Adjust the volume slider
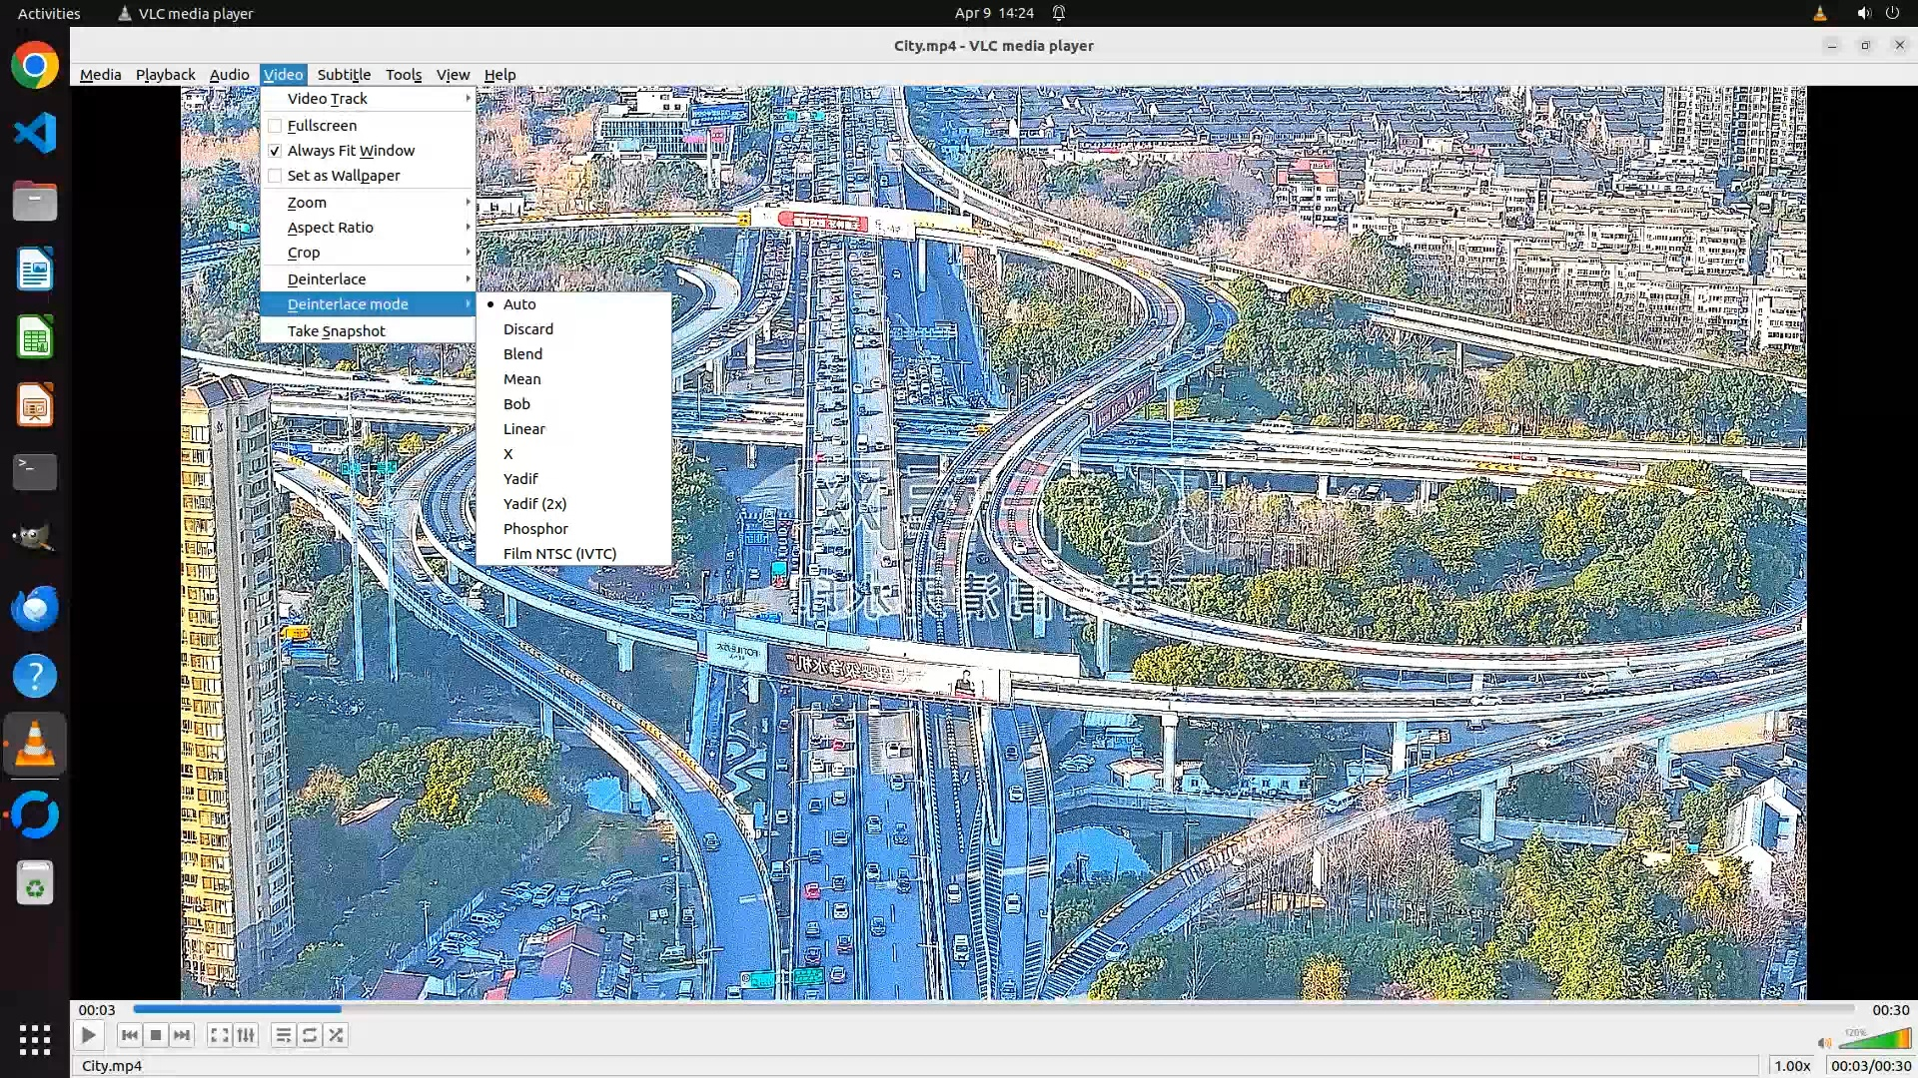The width and height of the screenshot is (1918, 1078). (x=1874, y=1040)
